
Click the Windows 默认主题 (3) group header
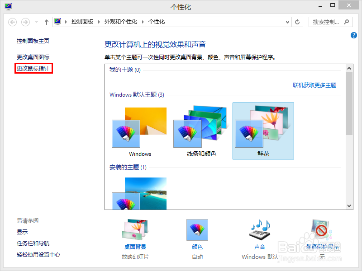(x=137, y=95)
